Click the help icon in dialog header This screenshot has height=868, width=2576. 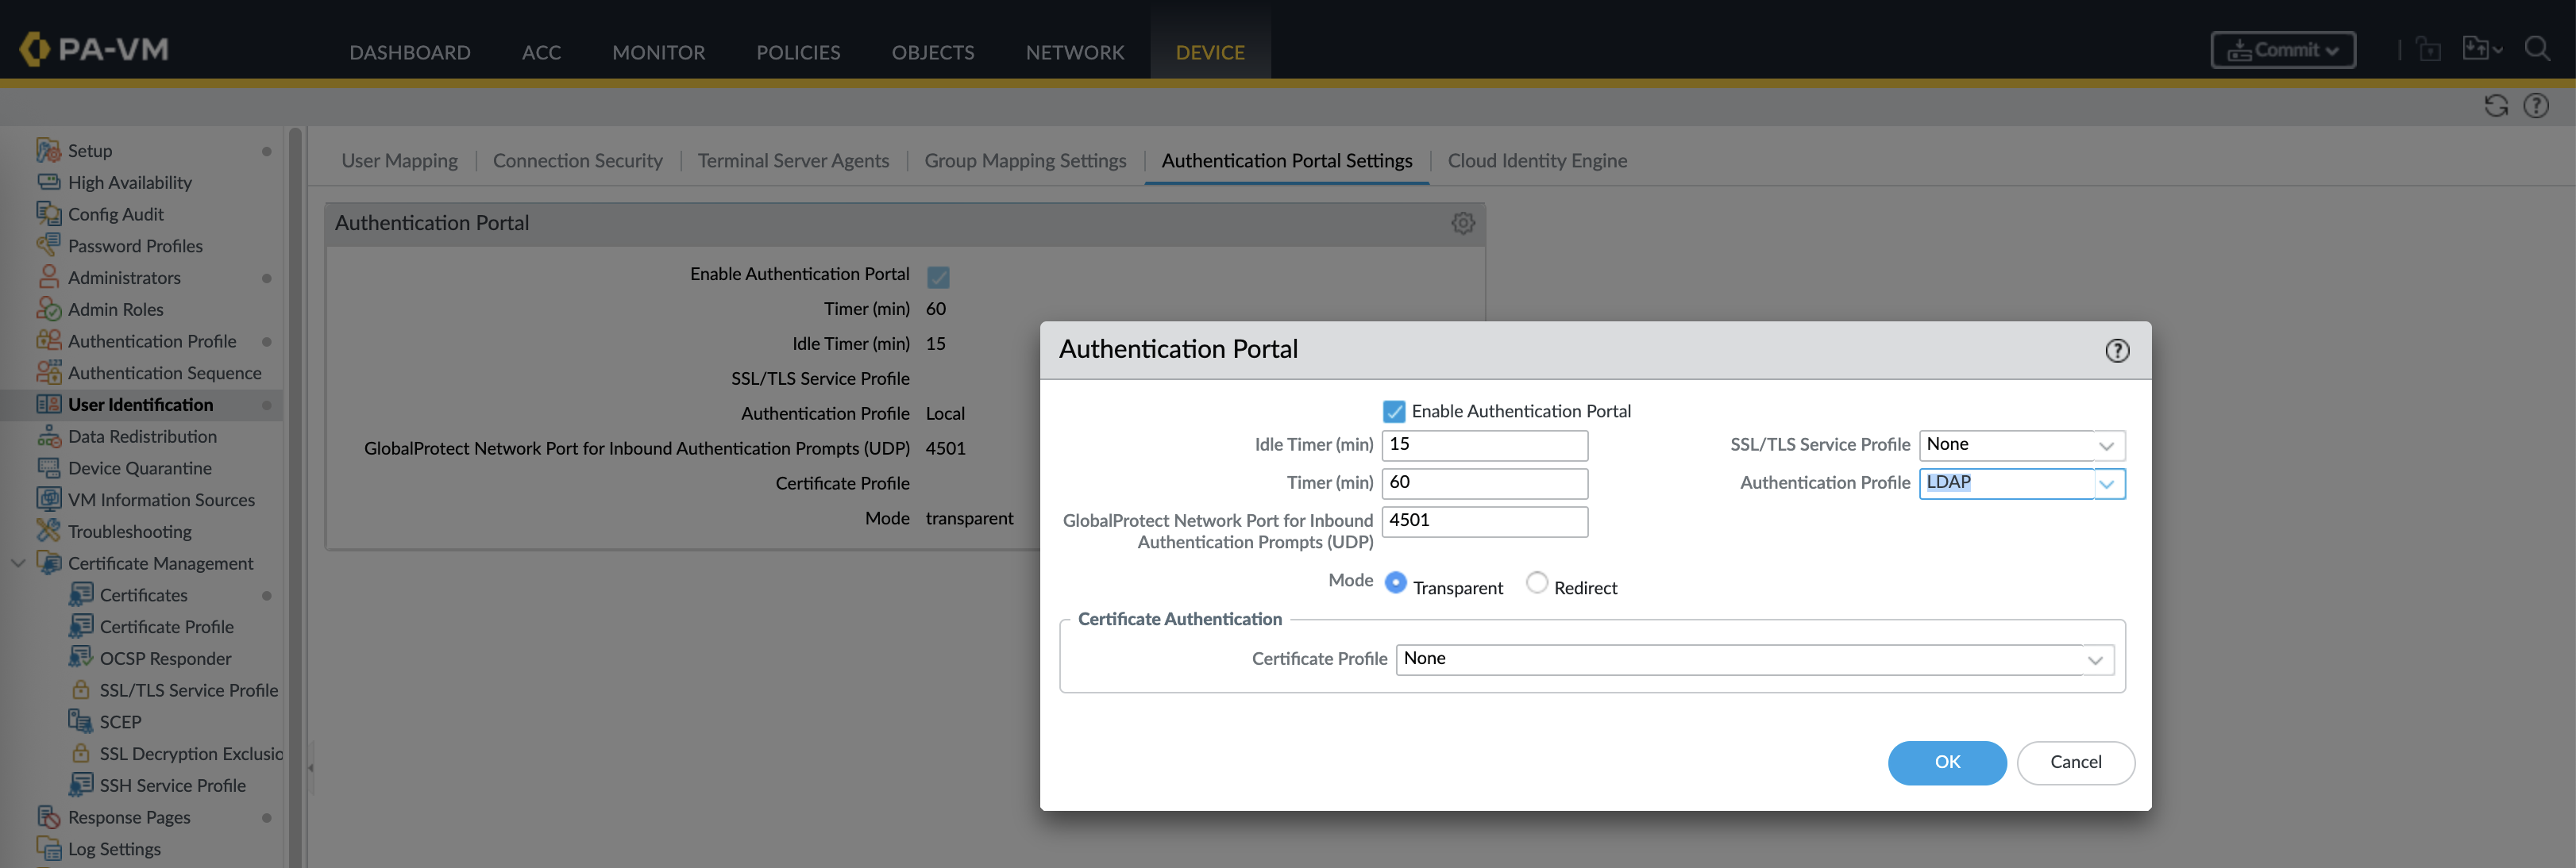2116,351
